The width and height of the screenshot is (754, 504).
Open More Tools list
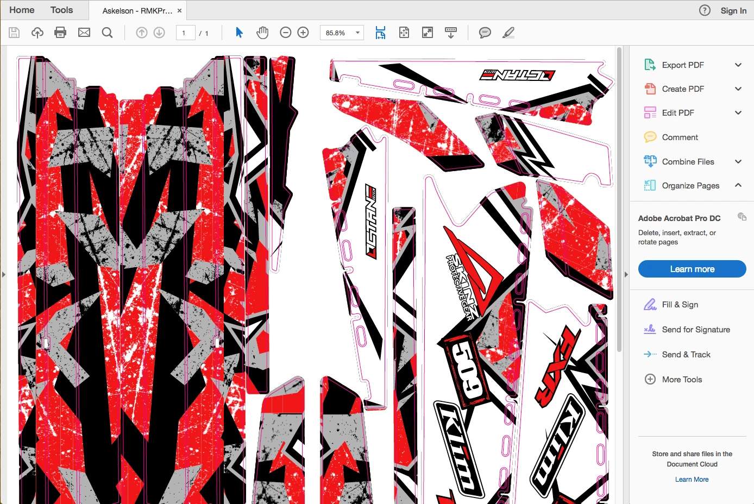point(673,380)
